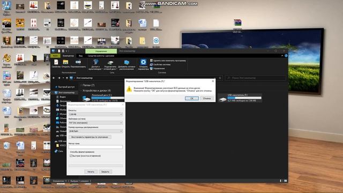This screenshot has height=193, width=343.
Task: Click the Открыть ribbon icon
Action: tap(65, 63)
